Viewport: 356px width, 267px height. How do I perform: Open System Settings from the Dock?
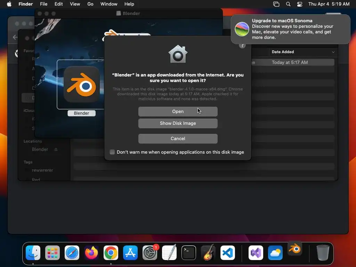[x=150, y=253]
